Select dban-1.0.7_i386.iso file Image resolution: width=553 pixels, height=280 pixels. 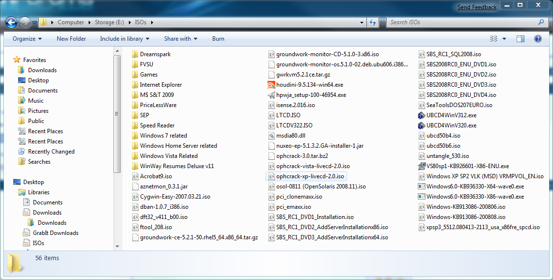click(164, 207)
